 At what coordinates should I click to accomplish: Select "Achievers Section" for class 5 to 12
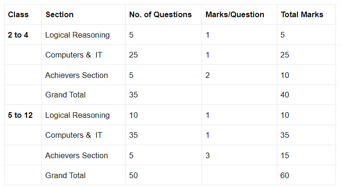click(x=76, y=156)
